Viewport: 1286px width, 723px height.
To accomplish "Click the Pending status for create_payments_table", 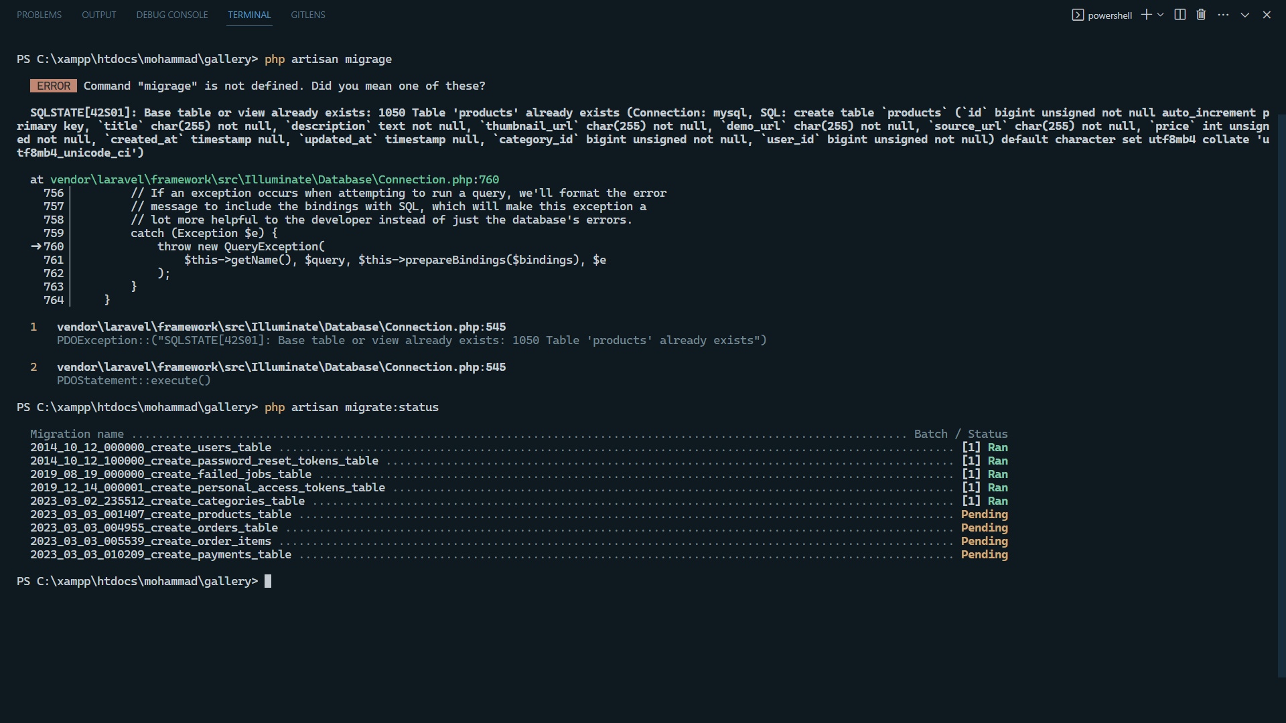I will point(985,554).
